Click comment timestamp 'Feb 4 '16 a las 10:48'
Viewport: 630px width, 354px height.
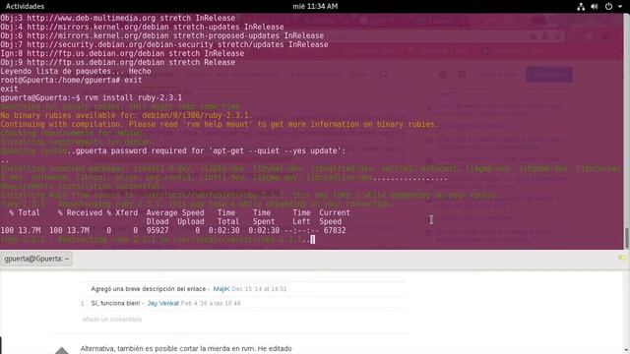[211, 304]
